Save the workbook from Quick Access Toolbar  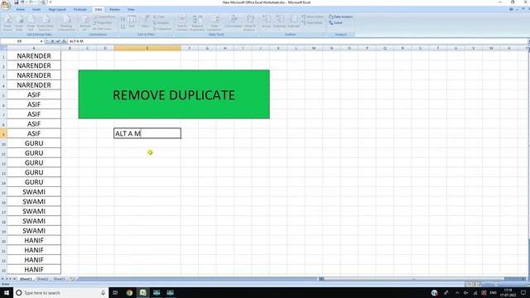tap(16, 2)
